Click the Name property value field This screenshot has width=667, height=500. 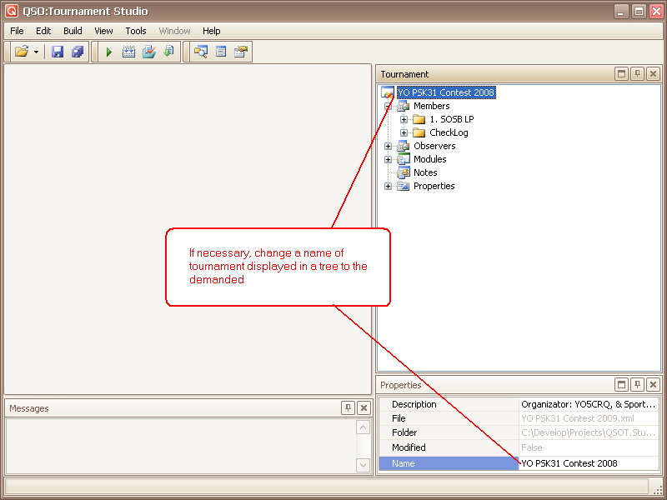pos(588,463)
